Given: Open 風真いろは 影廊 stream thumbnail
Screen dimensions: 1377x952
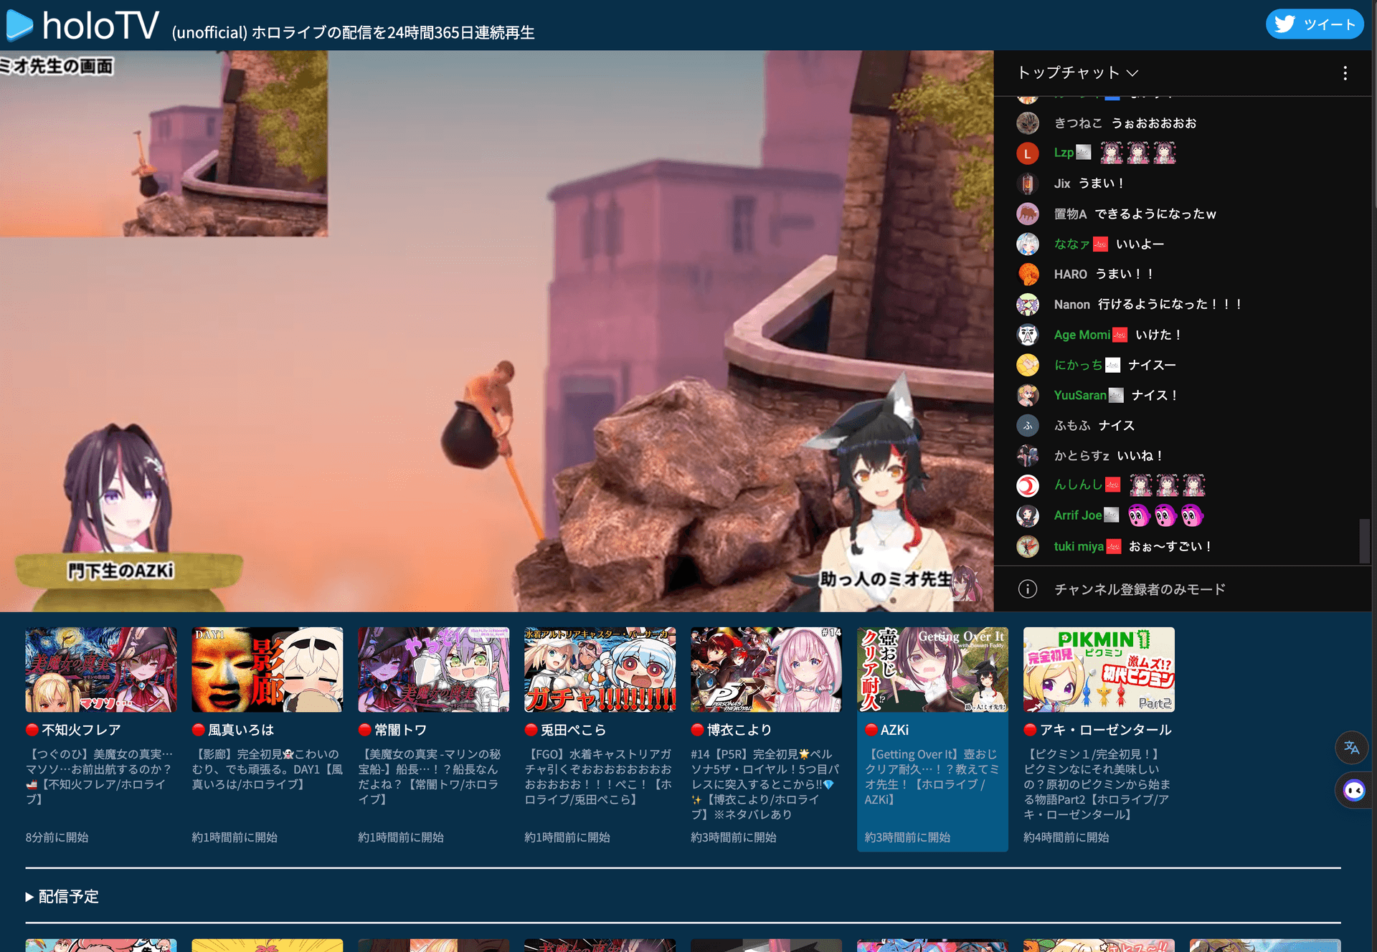Looking at the screenshot, I should (x=268, y=670).
